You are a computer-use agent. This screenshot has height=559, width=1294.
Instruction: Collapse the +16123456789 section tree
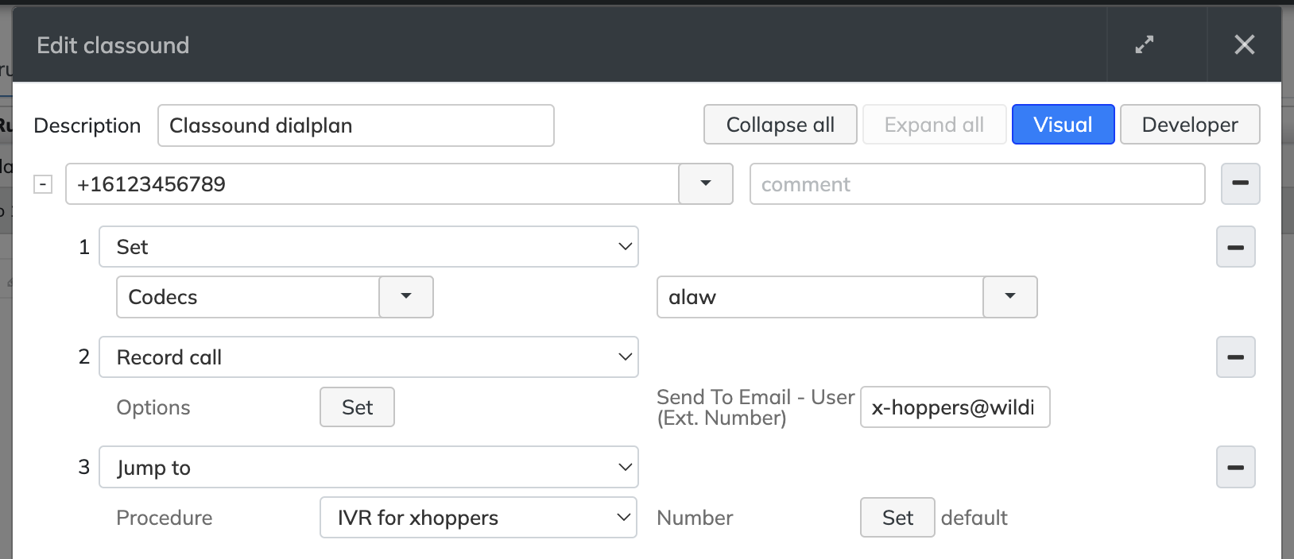[x=43, y=184]
